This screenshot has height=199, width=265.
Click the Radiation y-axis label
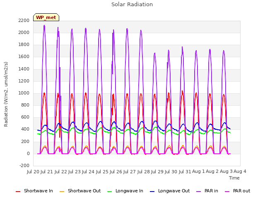click(6, 94)
